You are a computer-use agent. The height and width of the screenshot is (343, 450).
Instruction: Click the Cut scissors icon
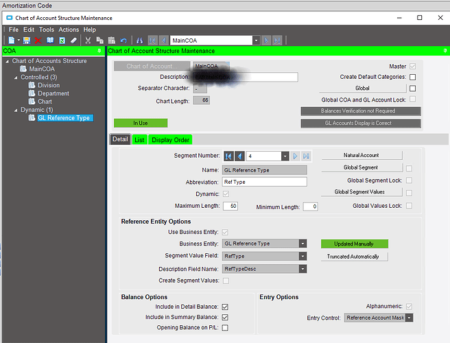click(x=88, y=40)
